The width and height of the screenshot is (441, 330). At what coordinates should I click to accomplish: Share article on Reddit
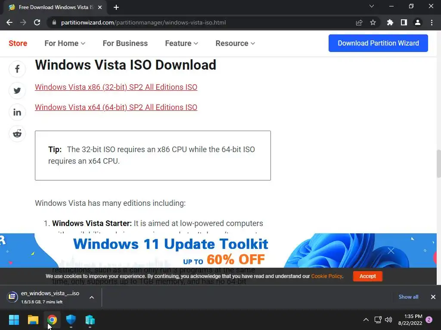[x=17, y=134]
